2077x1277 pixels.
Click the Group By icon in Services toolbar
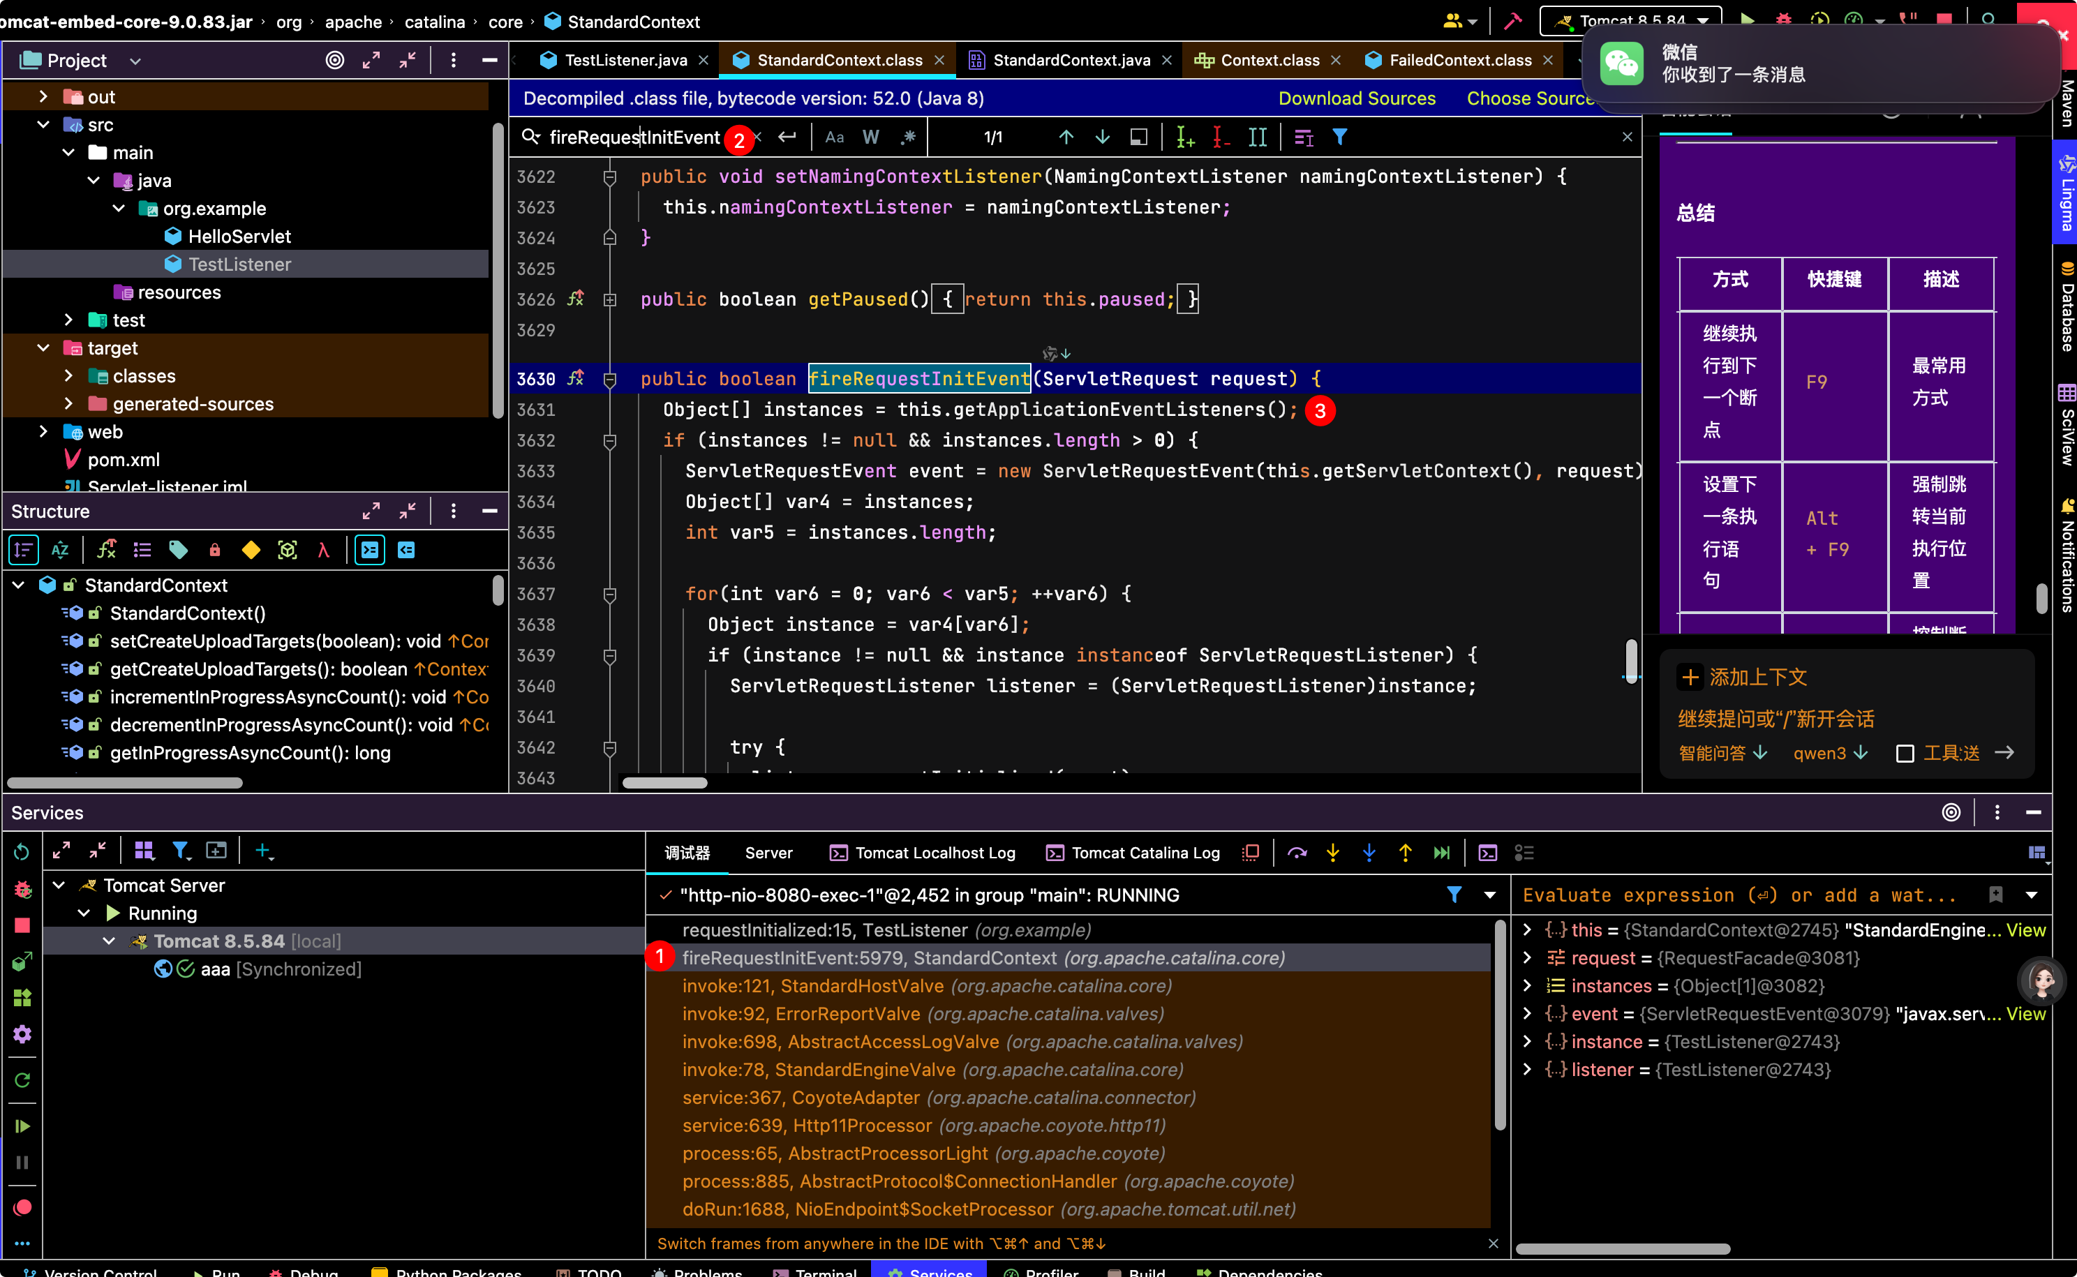pos(144,851)
